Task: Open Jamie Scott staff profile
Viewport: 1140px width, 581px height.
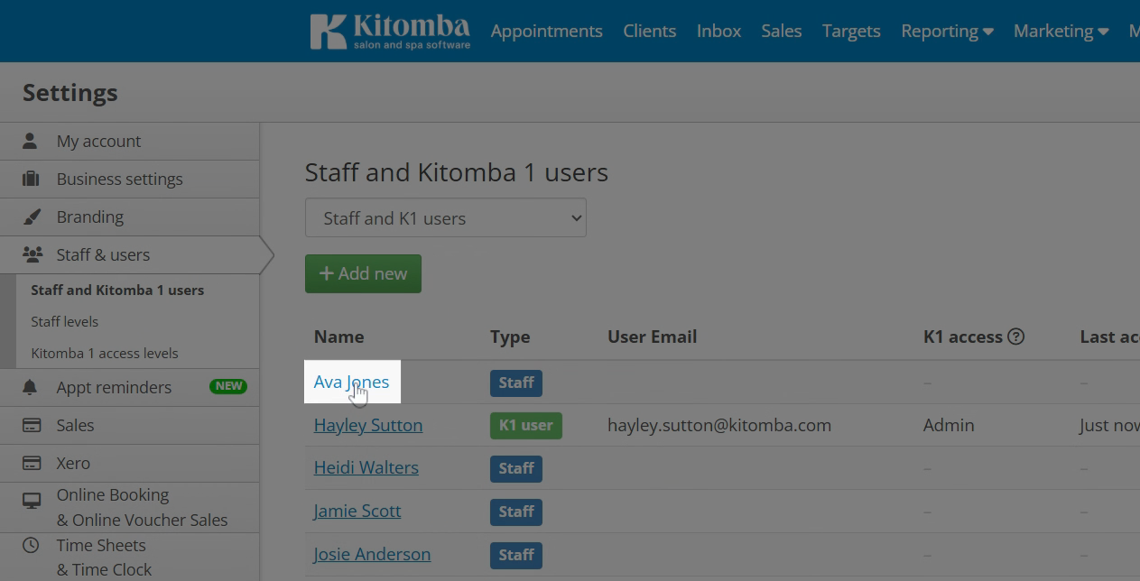Action: click(x=357, y=511)
